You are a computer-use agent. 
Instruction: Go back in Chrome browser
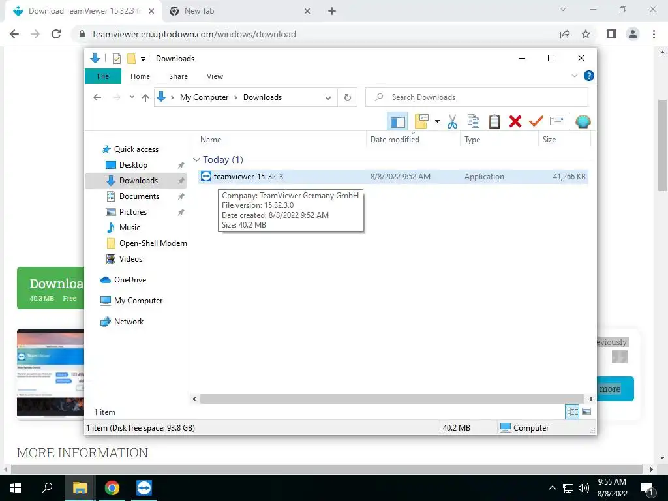pos(14,34)
